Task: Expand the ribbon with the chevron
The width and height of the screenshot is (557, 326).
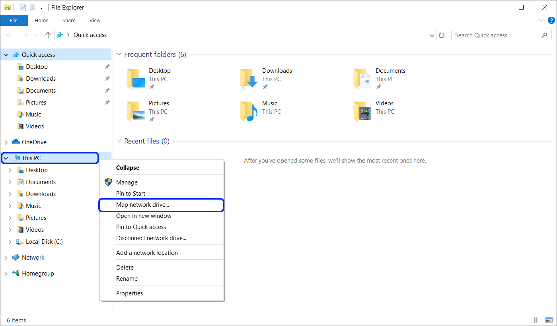Action: [541, 20]
